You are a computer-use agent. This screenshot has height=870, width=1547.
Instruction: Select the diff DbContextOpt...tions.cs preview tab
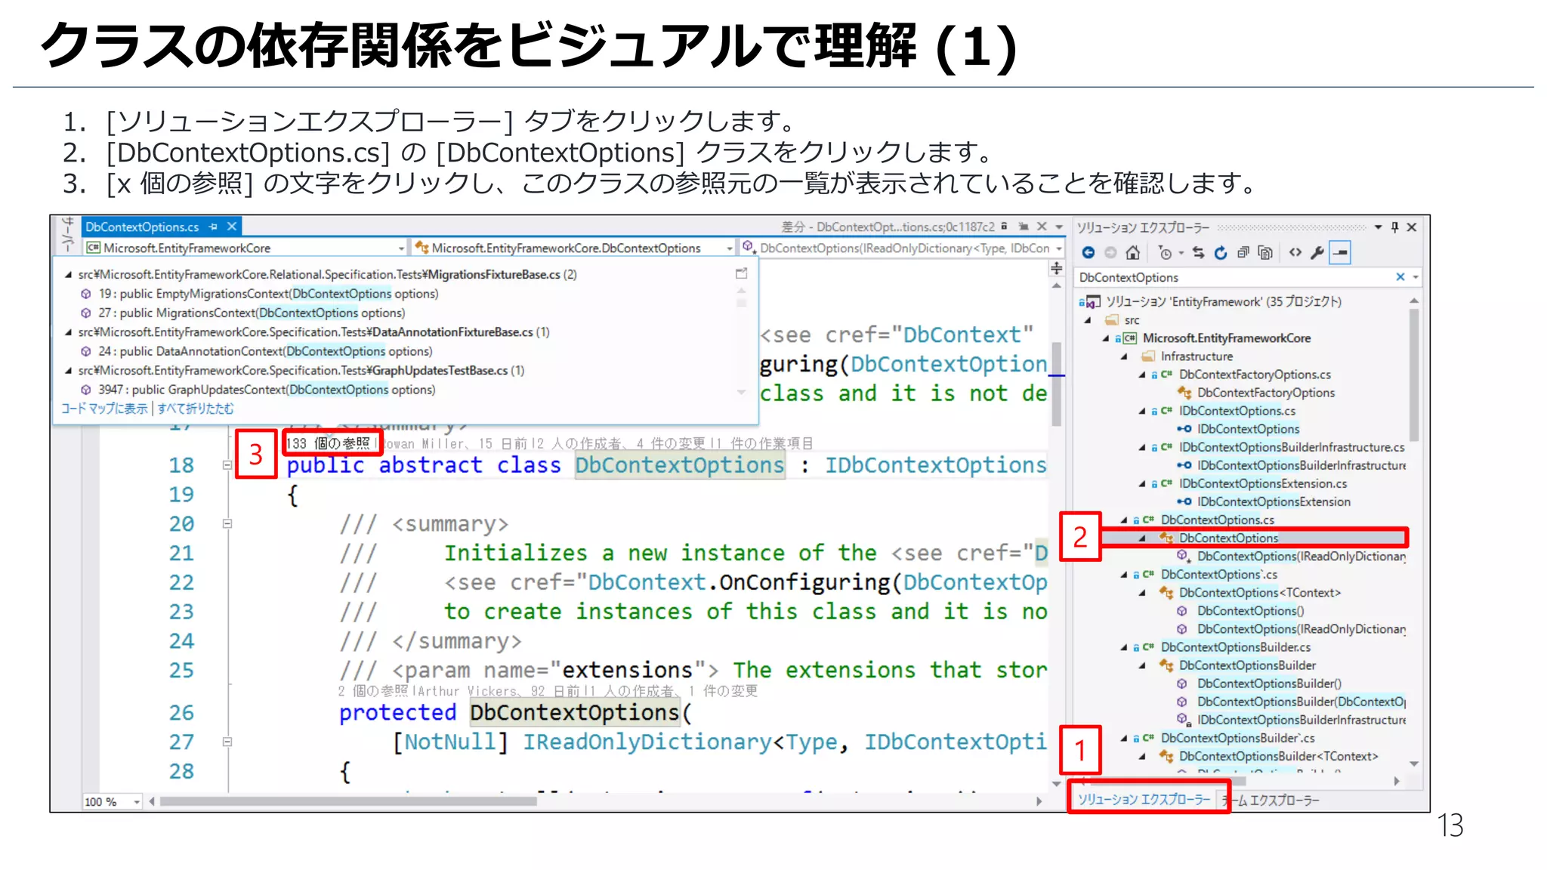(888, 227)
